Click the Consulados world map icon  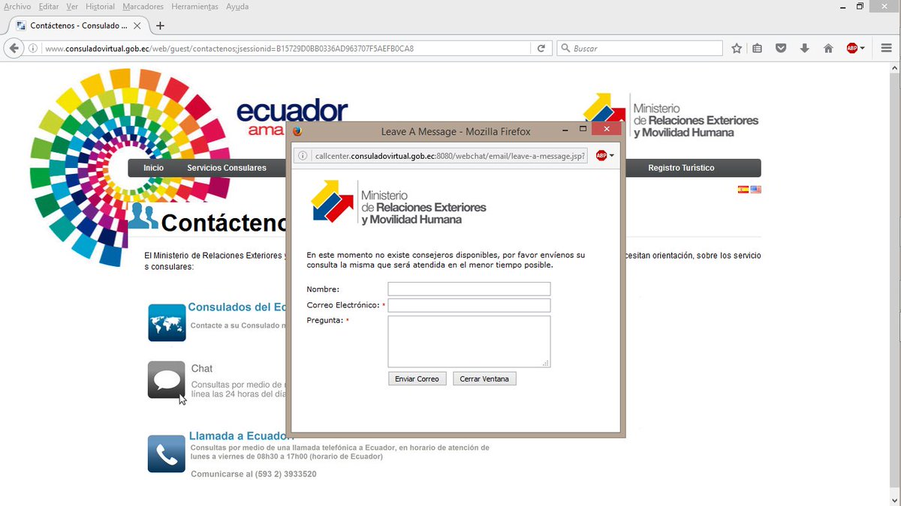pyautogui.click(x=167, y=323)
